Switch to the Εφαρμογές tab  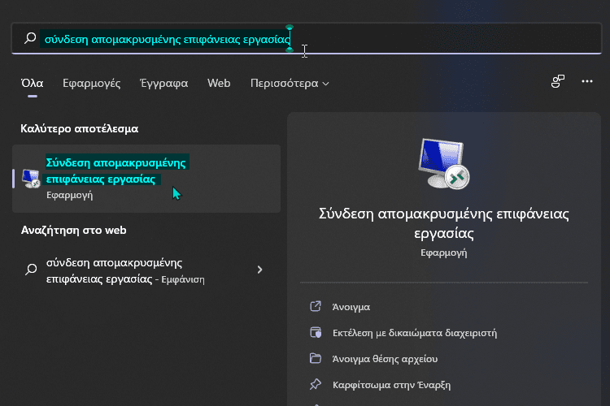[91, 83]
